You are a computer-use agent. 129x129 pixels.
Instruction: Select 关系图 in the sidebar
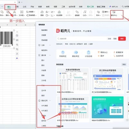point(44,70)
